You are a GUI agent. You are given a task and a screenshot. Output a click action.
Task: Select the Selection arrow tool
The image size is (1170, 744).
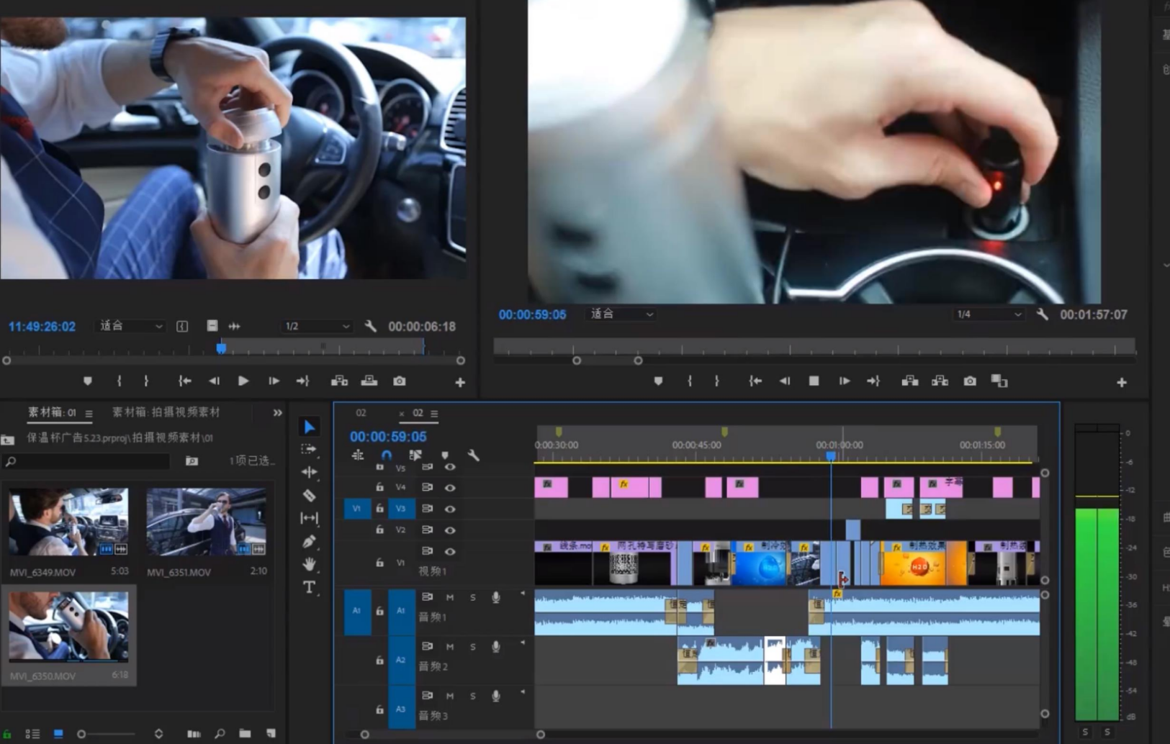click(x=309, y=427)
